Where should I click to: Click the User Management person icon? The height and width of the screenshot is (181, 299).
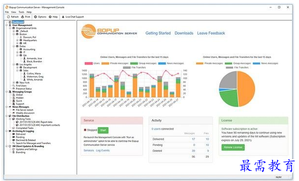[x=10, y=25]
